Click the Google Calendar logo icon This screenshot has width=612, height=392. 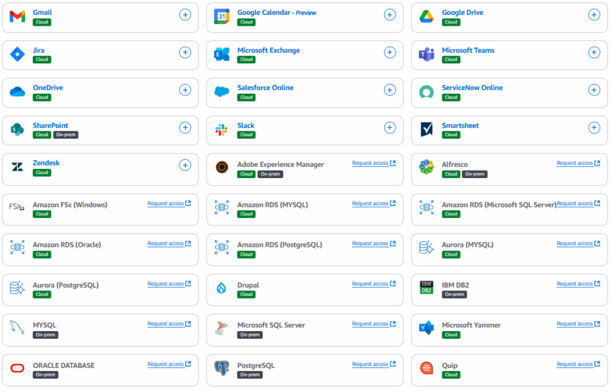222,16
